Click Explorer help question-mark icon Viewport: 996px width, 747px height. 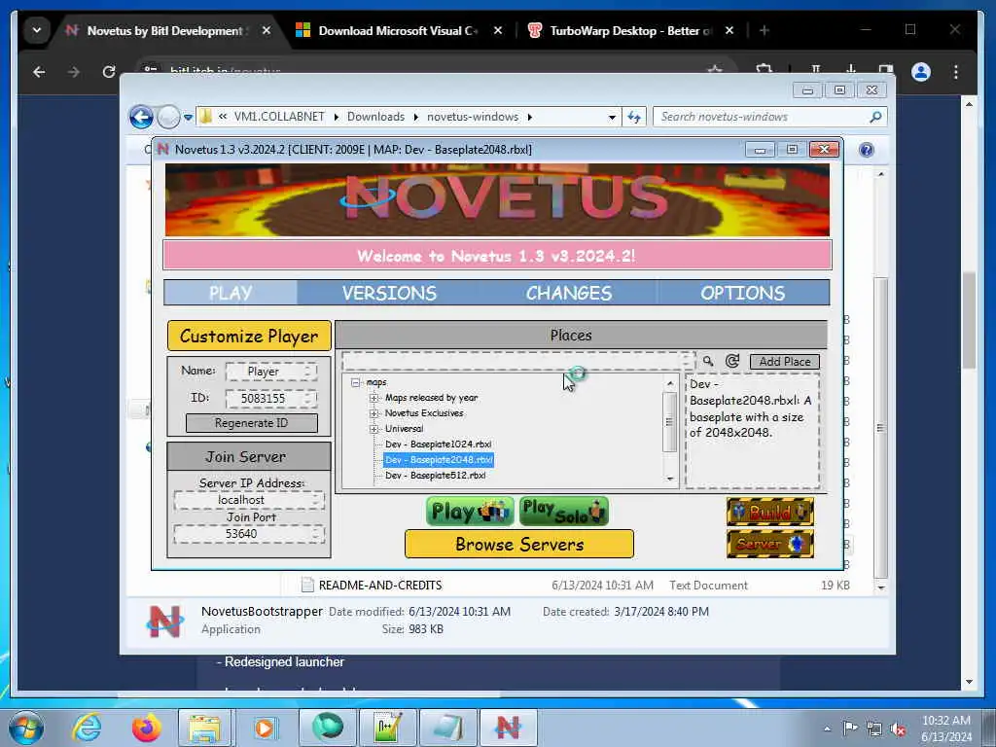pyautogui.click(x=866, y=150)
